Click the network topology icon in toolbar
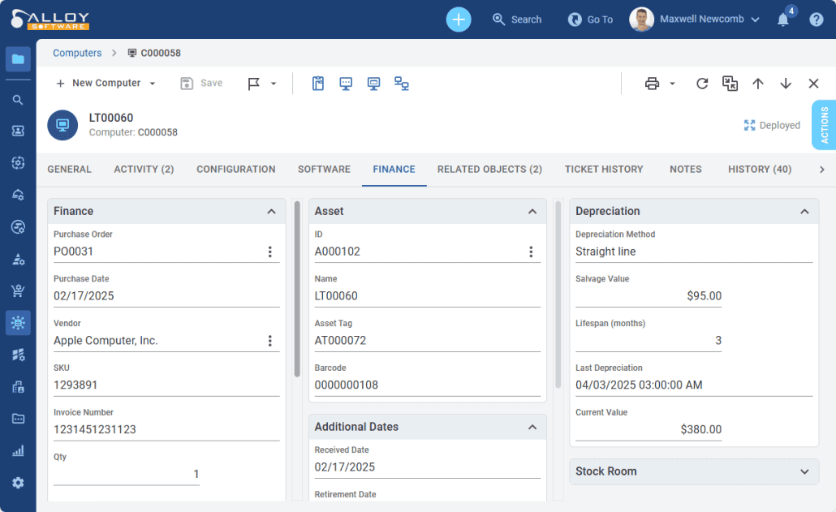The width and height of the screenshot is (836, 512). [401, 83]
